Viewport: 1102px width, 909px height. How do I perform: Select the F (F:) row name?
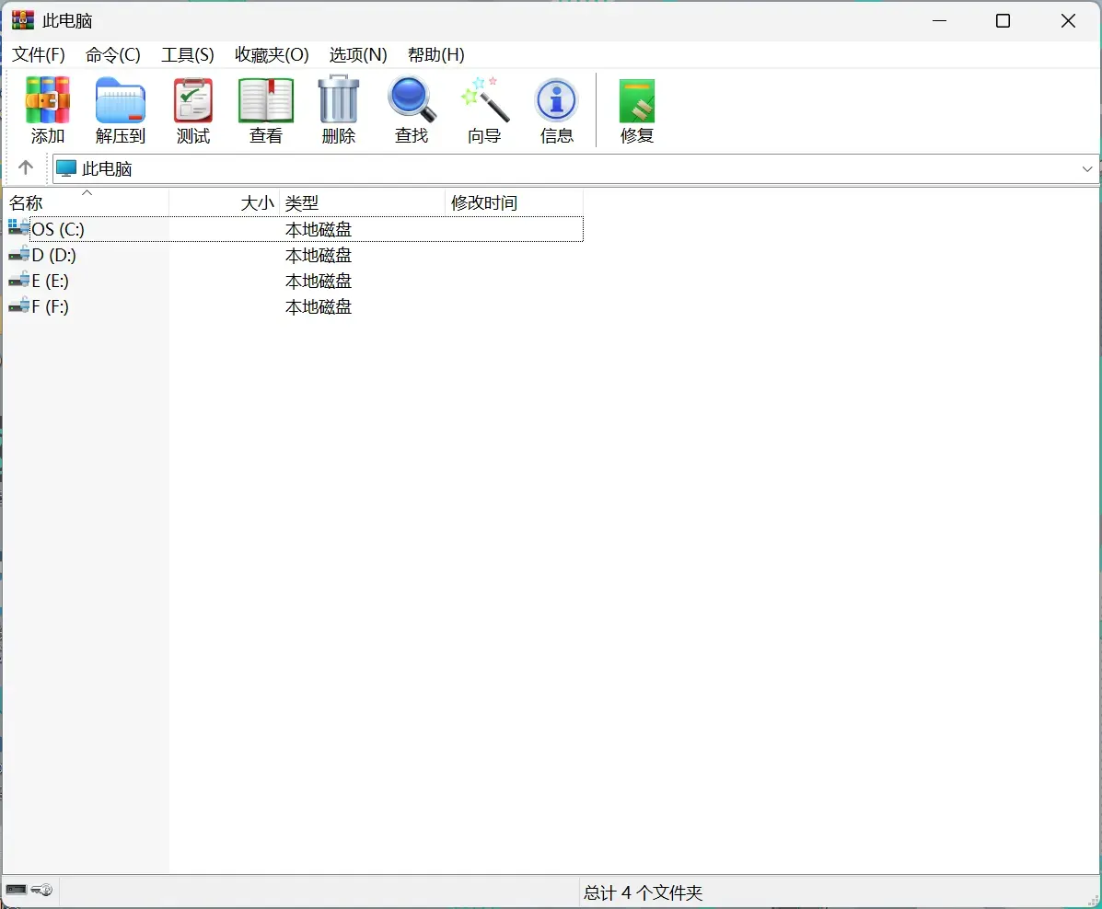click(50, 307)
